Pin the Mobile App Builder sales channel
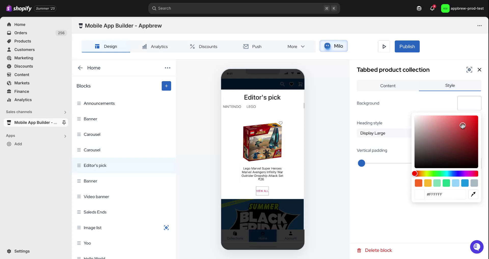The image size is (489, 259). click(x=64, y=123)
